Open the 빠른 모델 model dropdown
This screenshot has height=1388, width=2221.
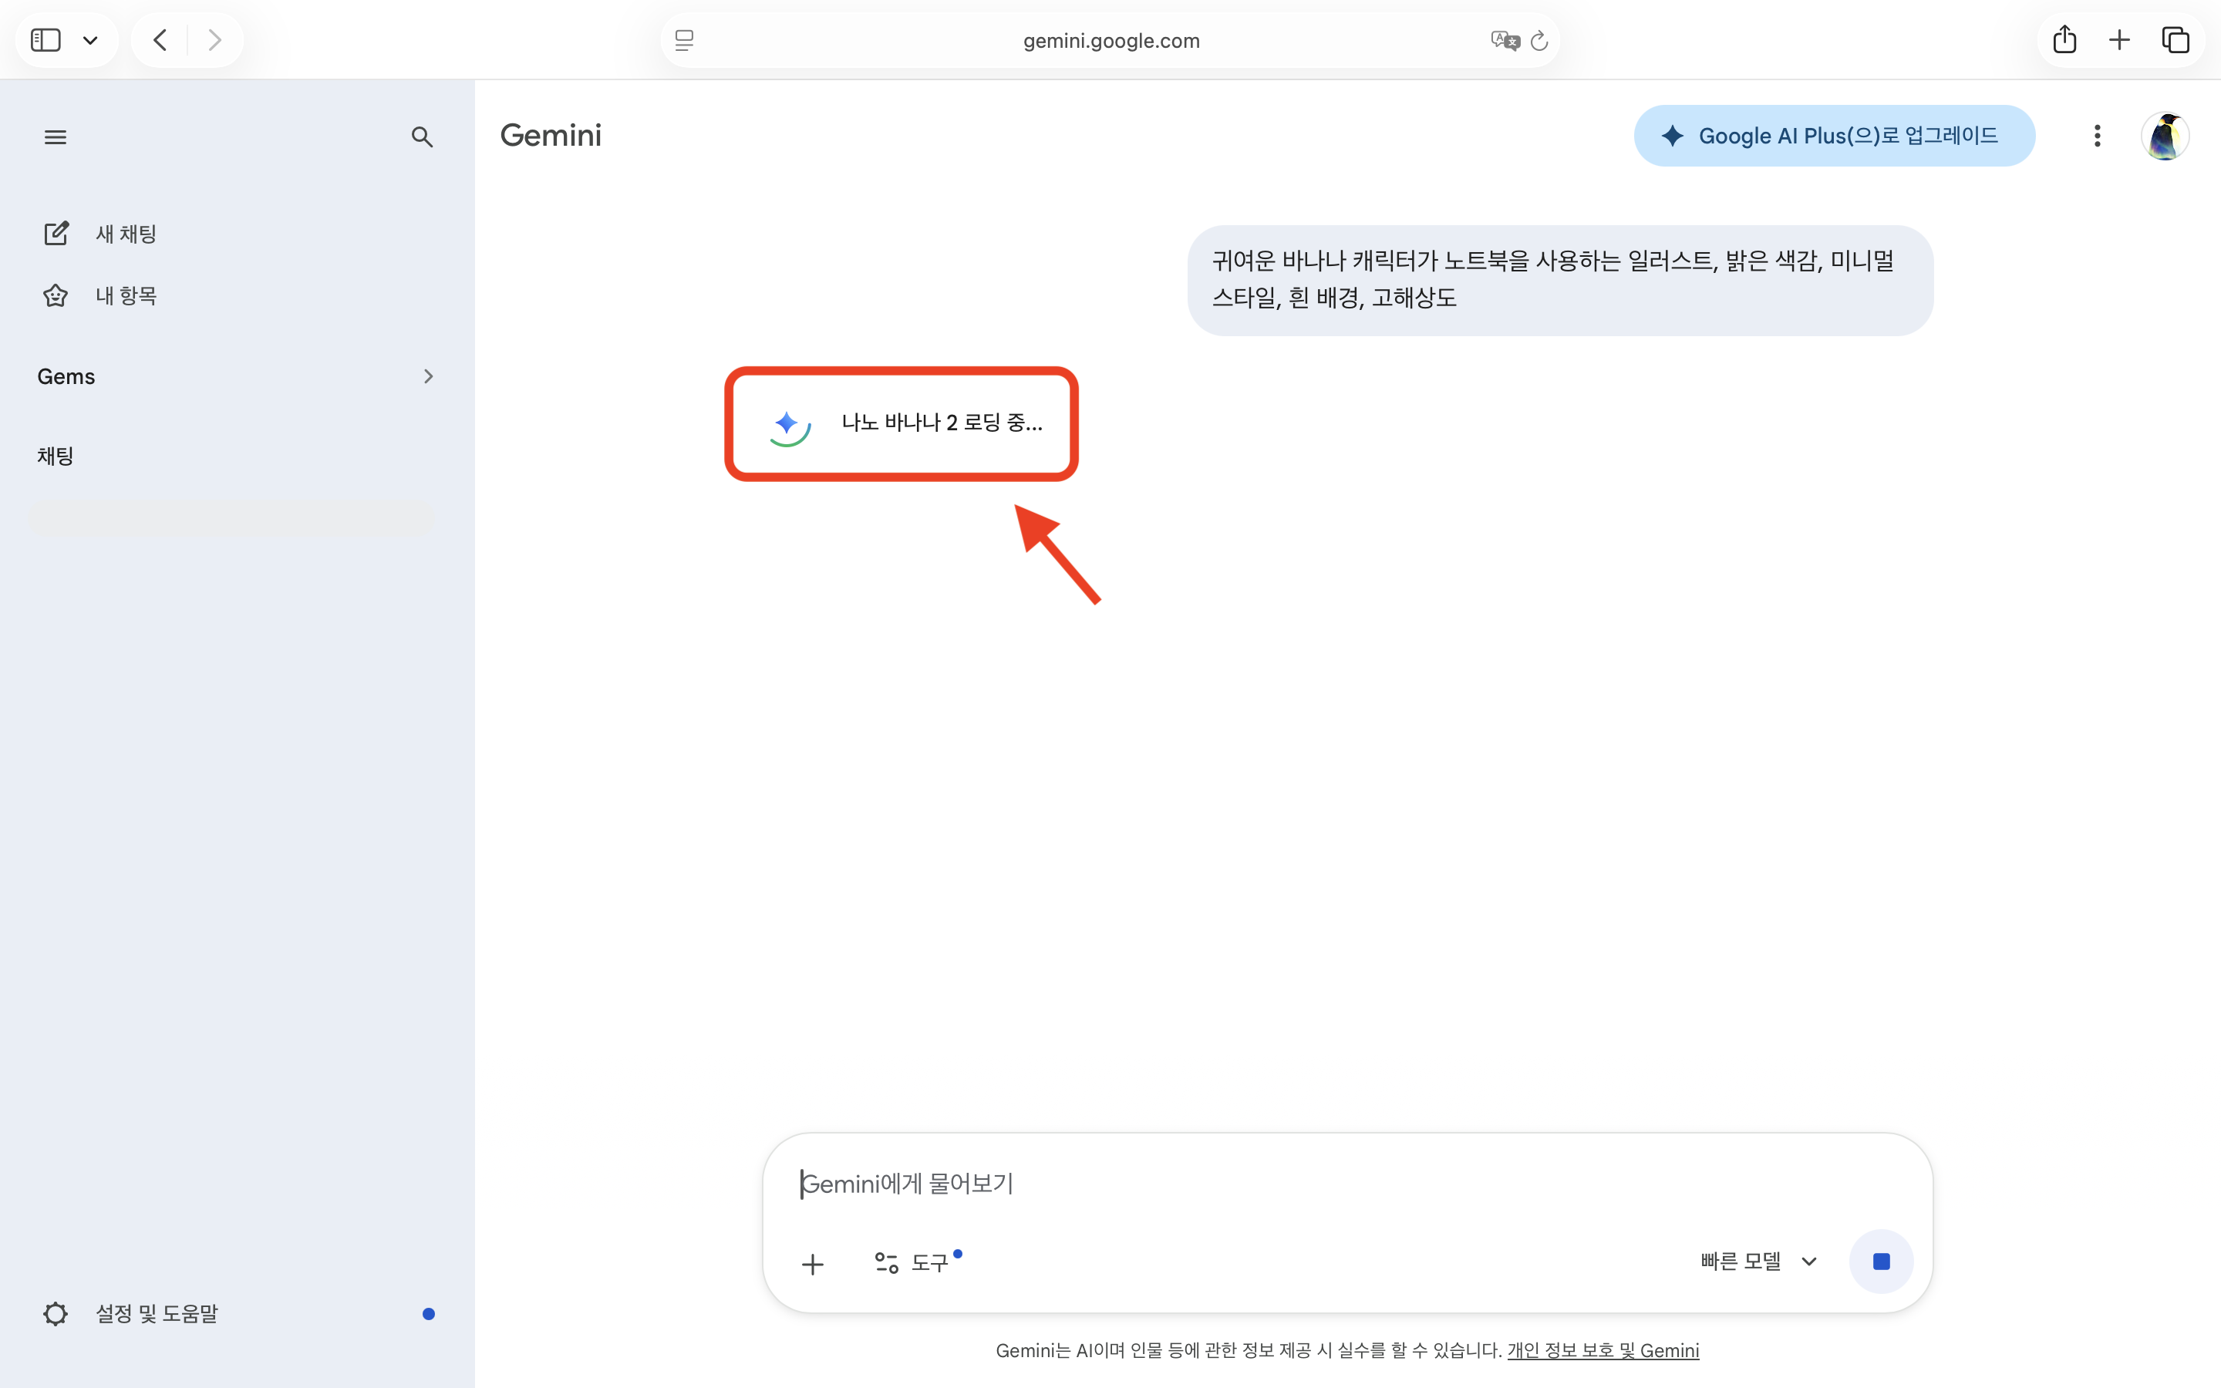[x=1758, y=1262]
